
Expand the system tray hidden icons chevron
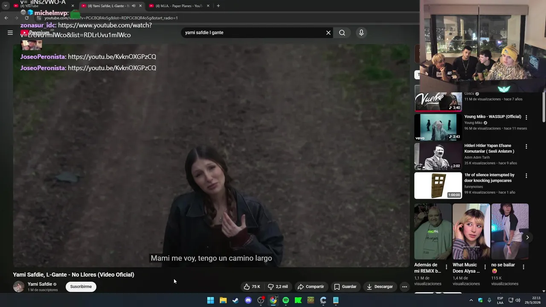point(471,300)
